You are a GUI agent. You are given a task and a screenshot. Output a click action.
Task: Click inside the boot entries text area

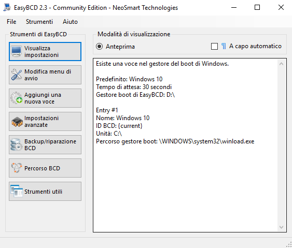tap(185, 145)
